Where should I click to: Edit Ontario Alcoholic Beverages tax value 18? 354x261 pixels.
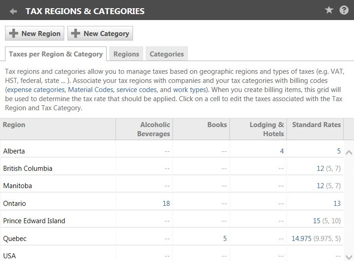166,204
